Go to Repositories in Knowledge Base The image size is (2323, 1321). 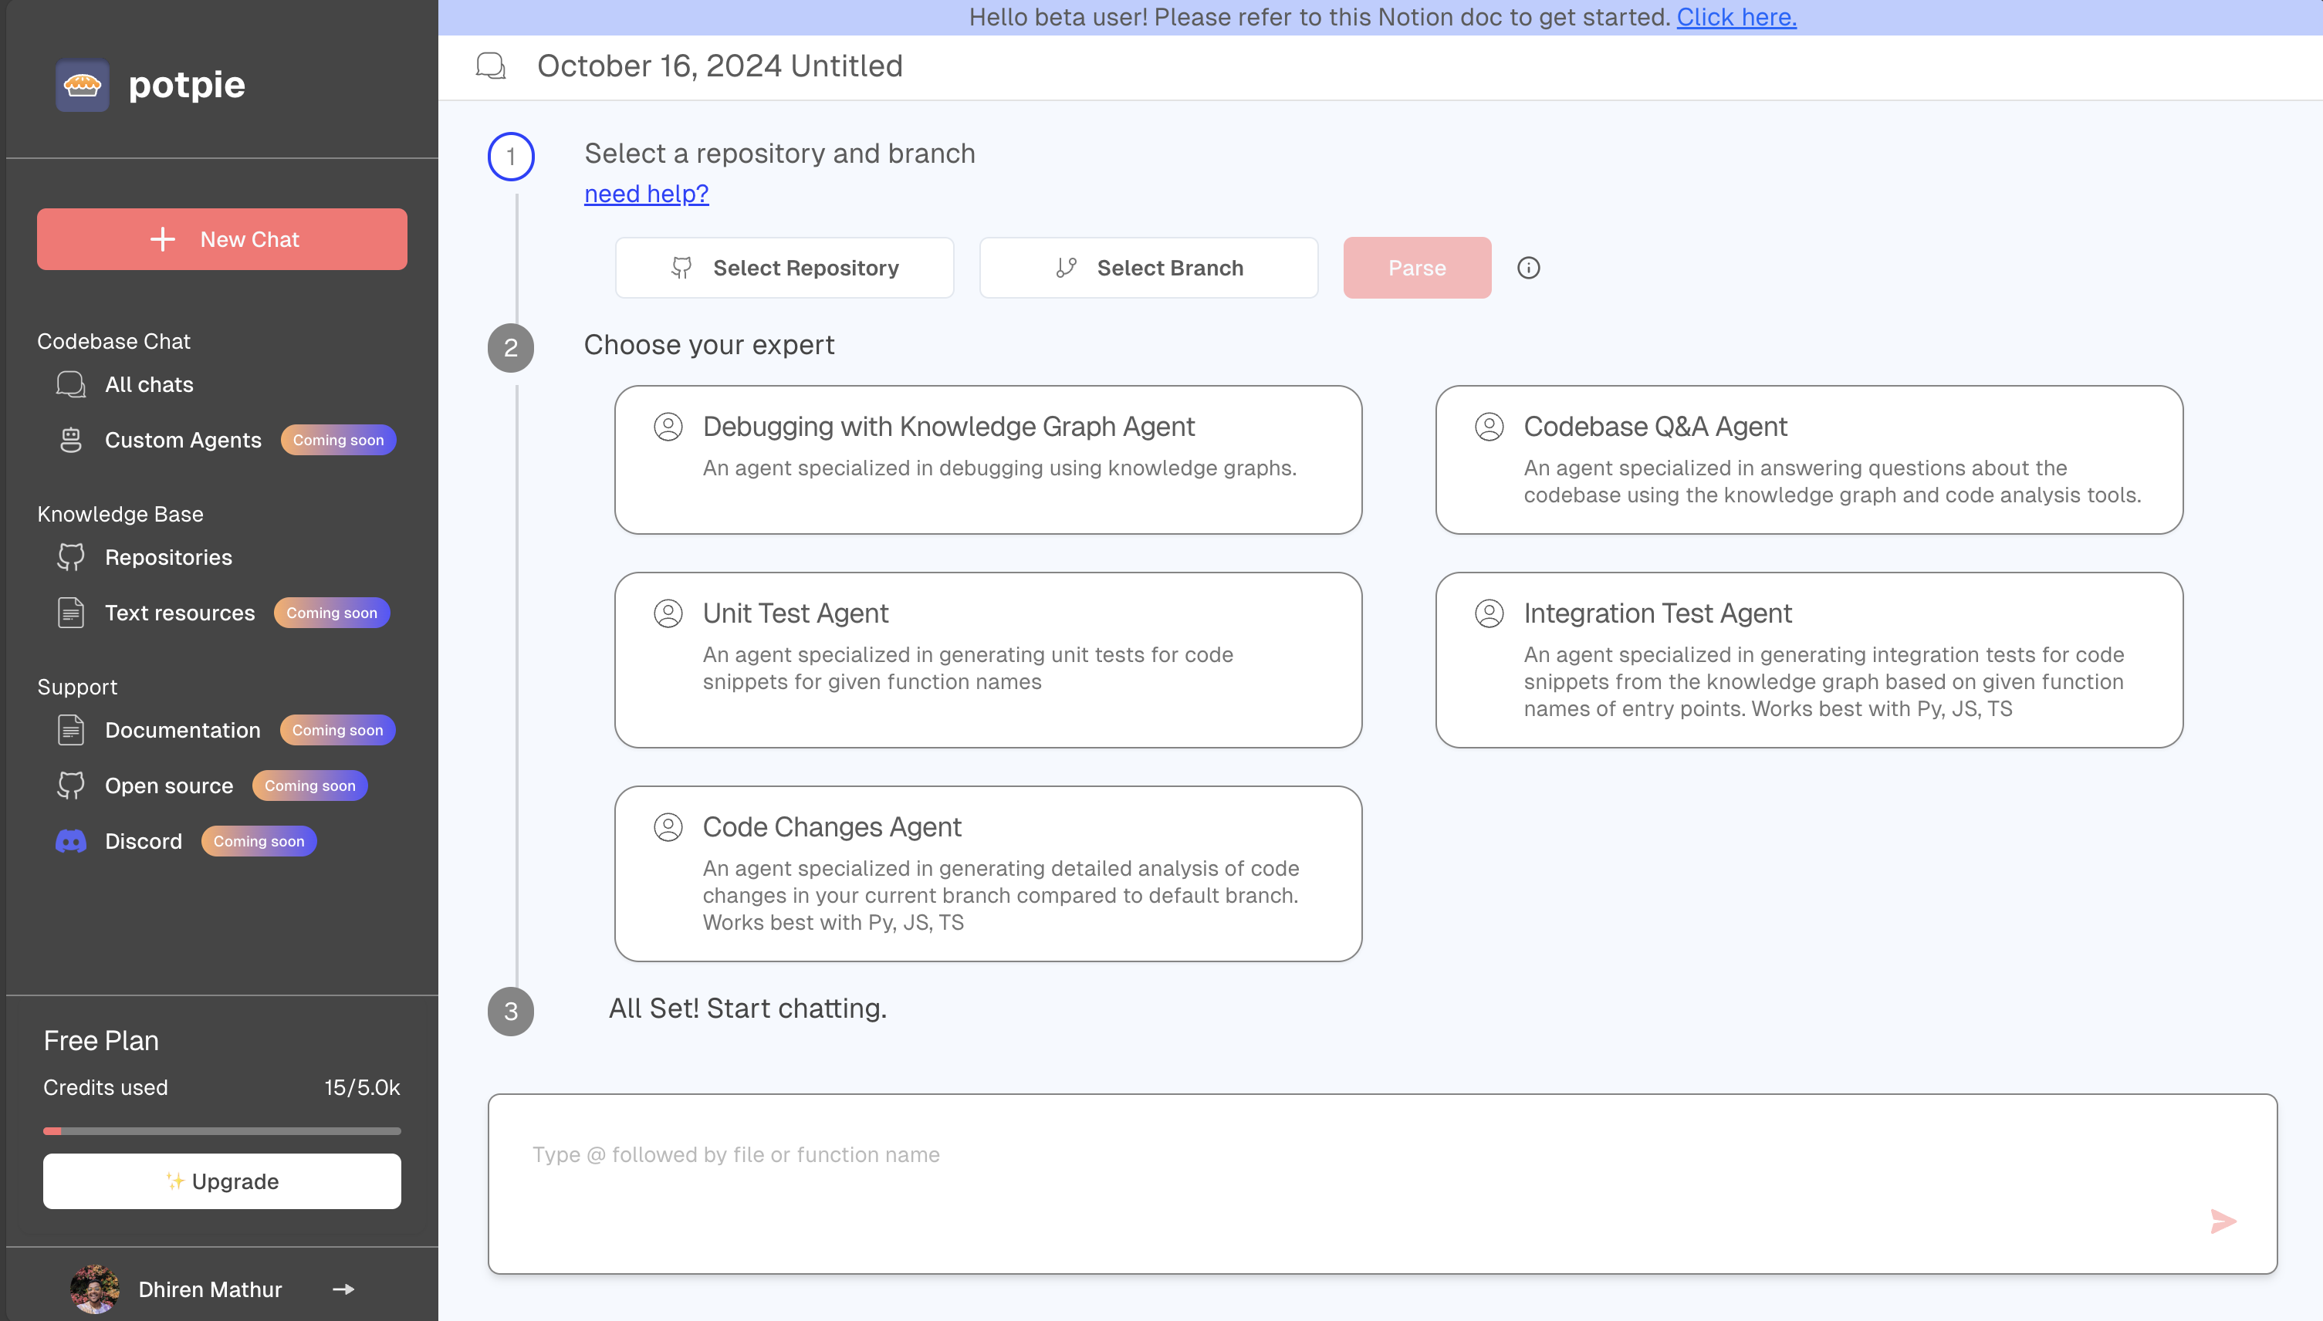pyautogui.click(x=168, y=557)
